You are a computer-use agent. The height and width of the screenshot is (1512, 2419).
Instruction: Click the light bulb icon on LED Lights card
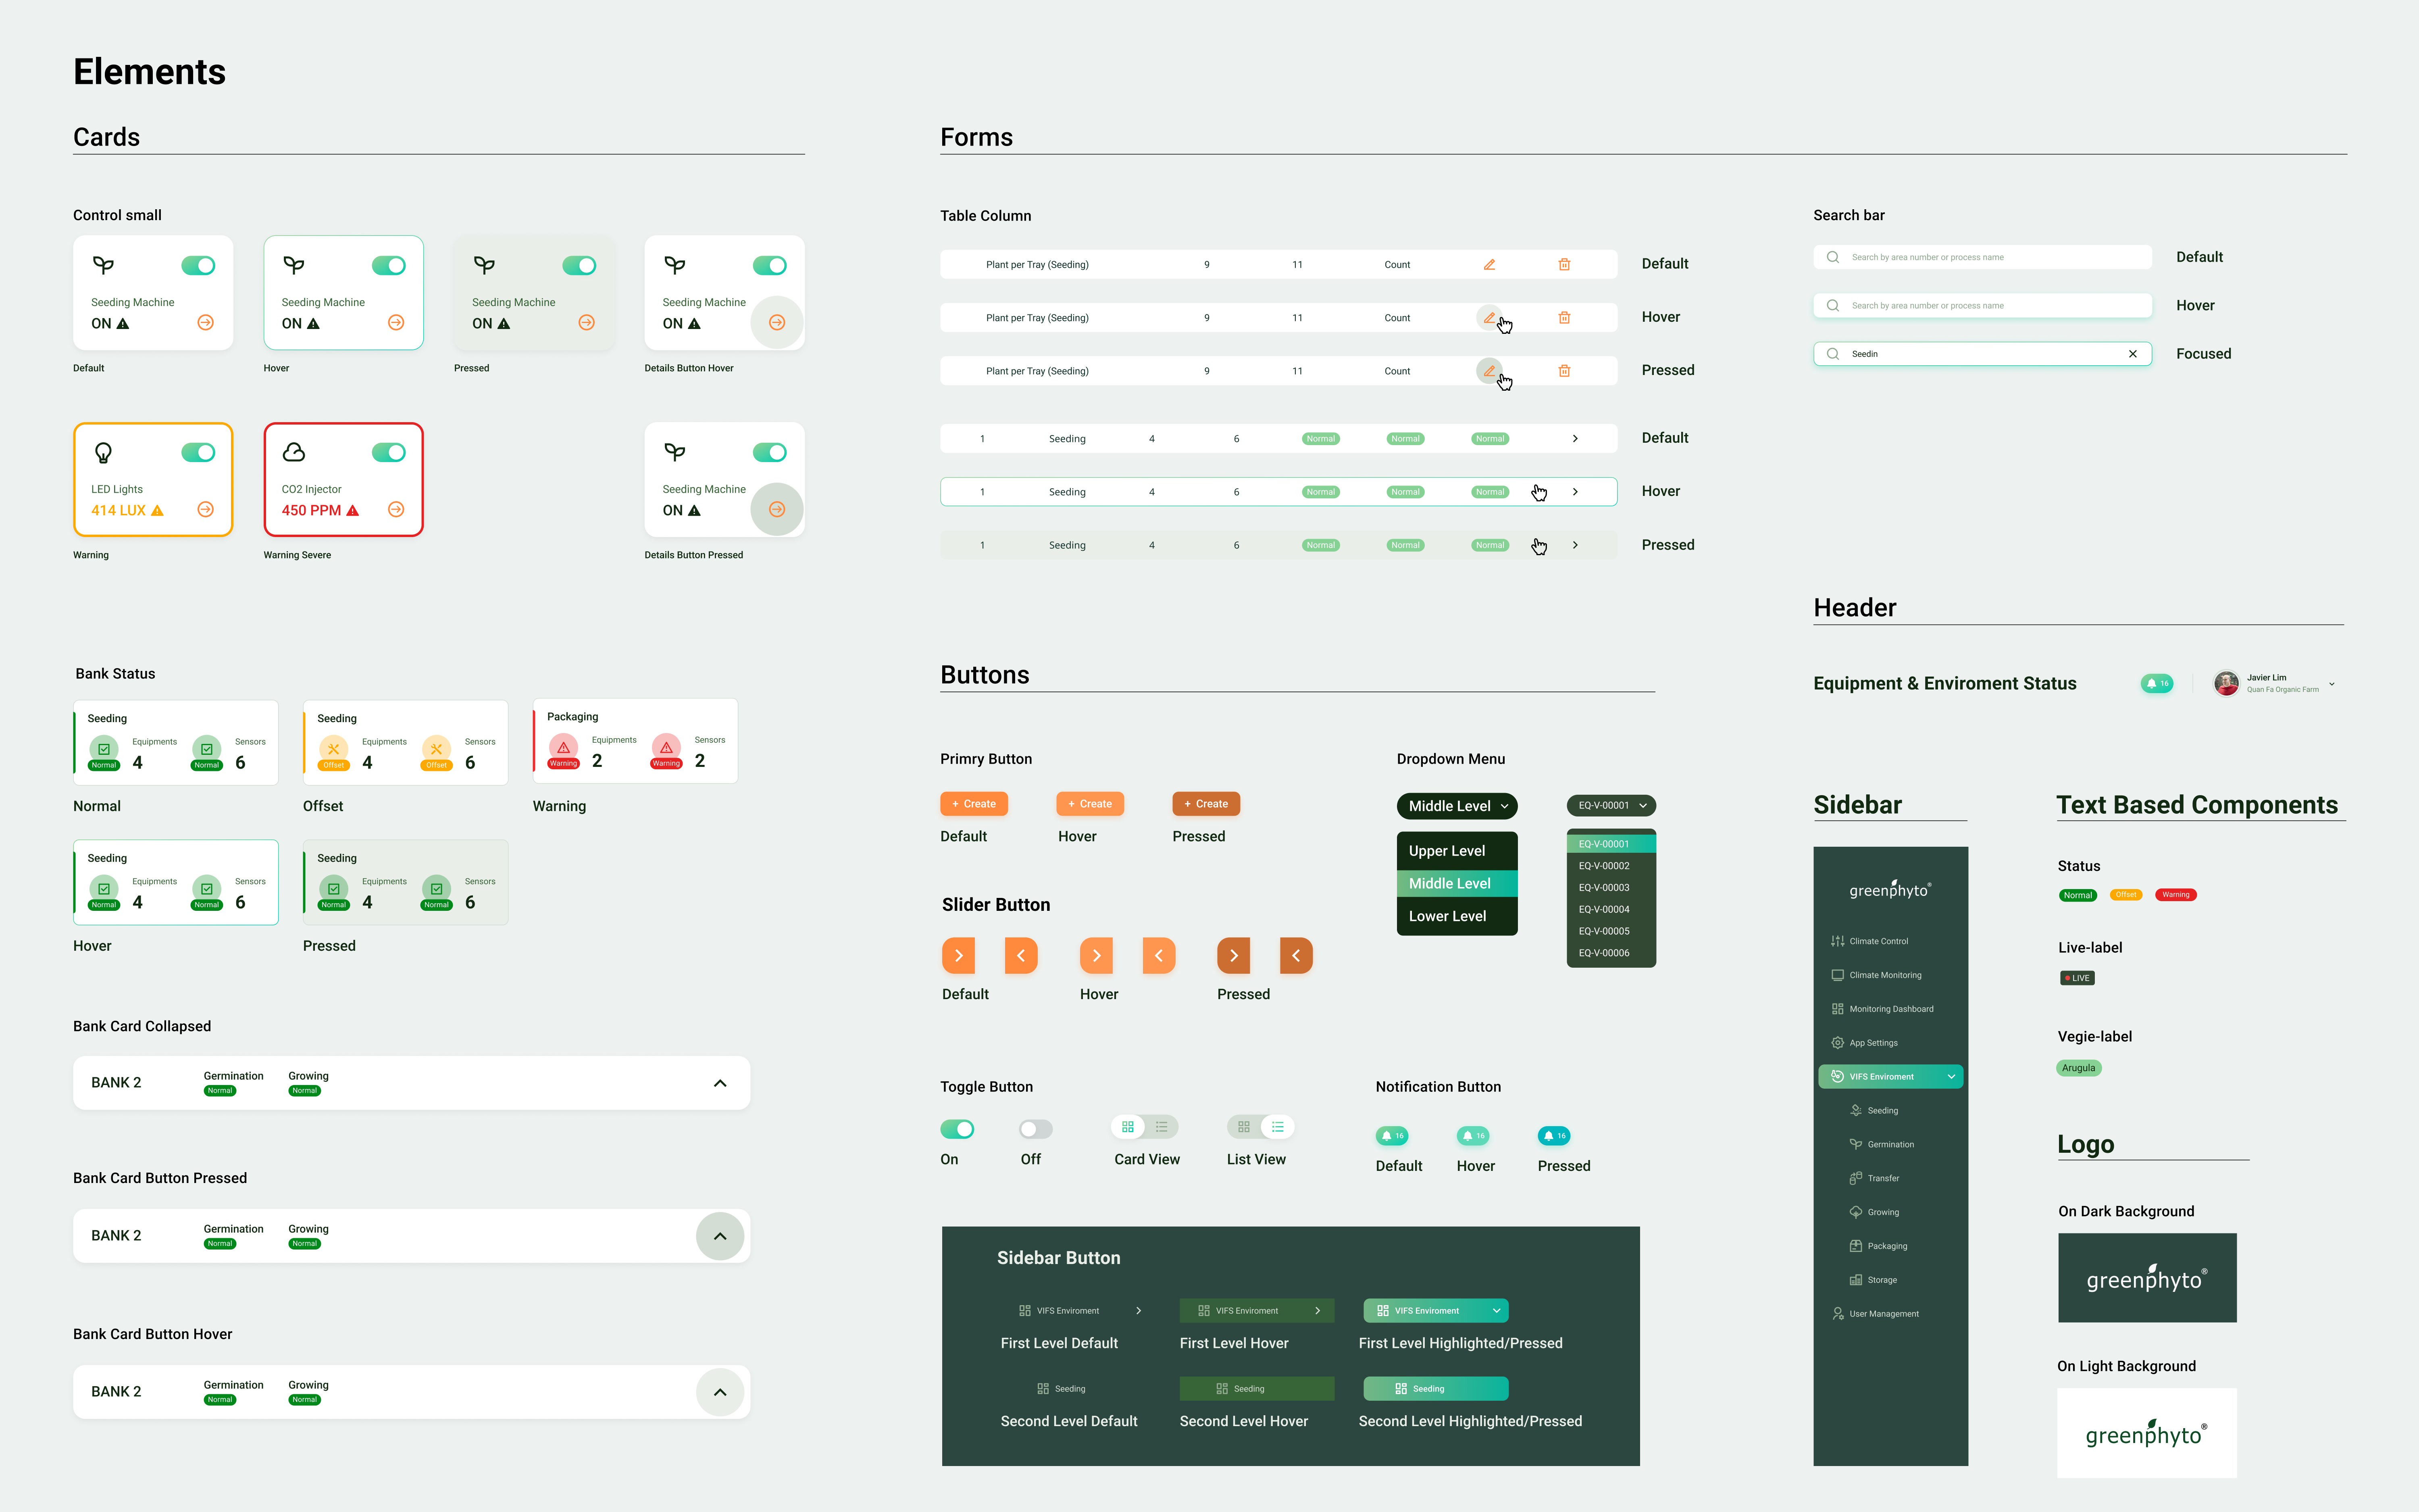tap(103, 453)
